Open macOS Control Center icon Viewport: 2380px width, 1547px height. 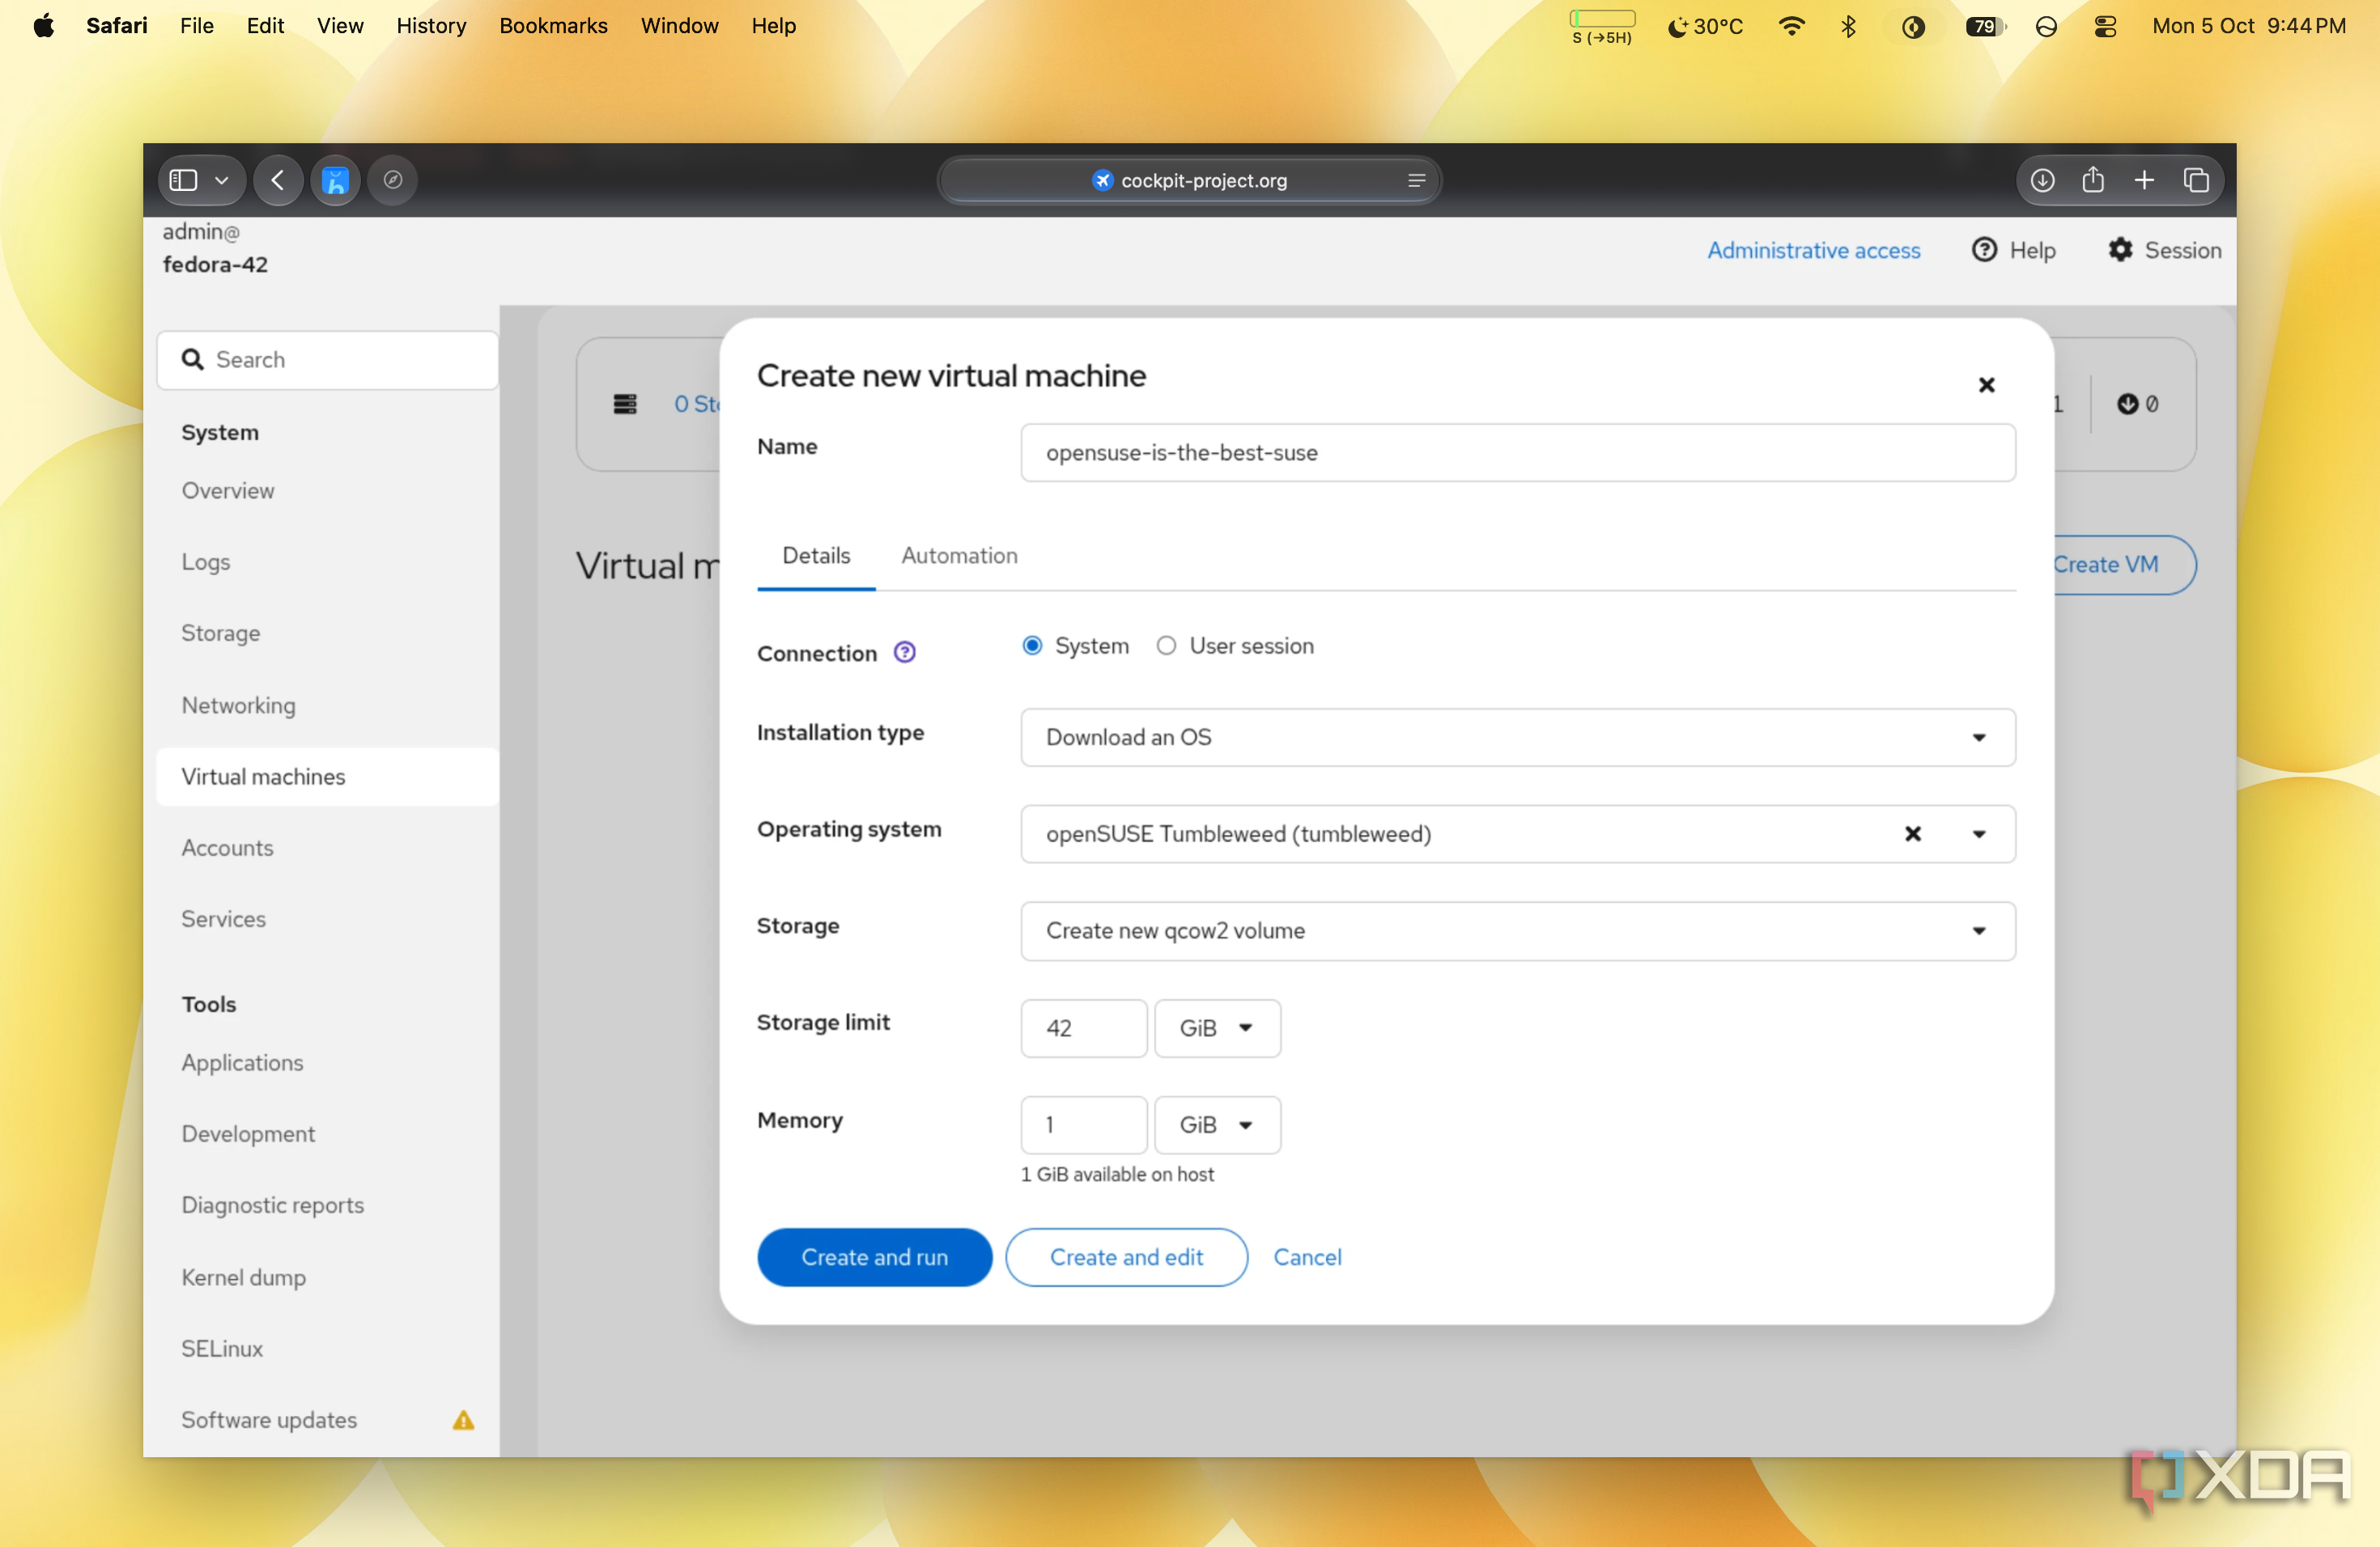pyautogui.click(x=2105, y=26)
